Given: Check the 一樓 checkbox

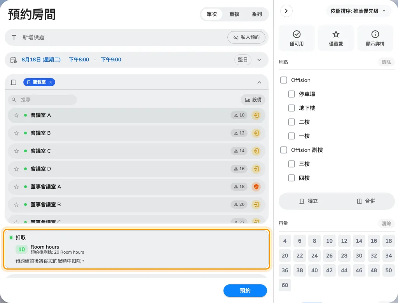Looking at the screenshot, I should click(292, 136).
